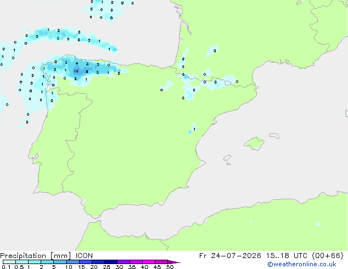
Task: Click the over-50 mm arrow tip of legend
Action: pos(174,262)
